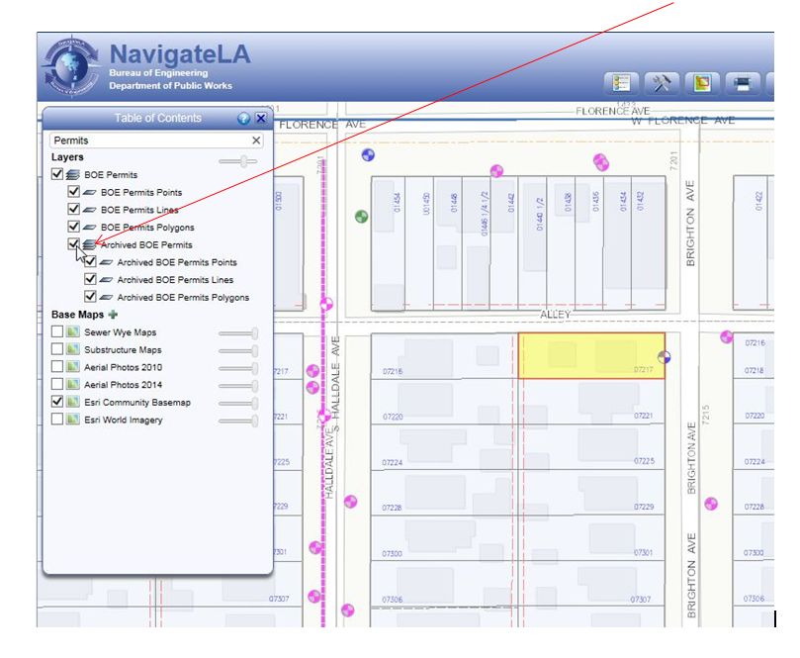Screen dimensions: 800x658
Task: Click the Archived BOE Permits Points layer icon
Action: coord(106,262)
